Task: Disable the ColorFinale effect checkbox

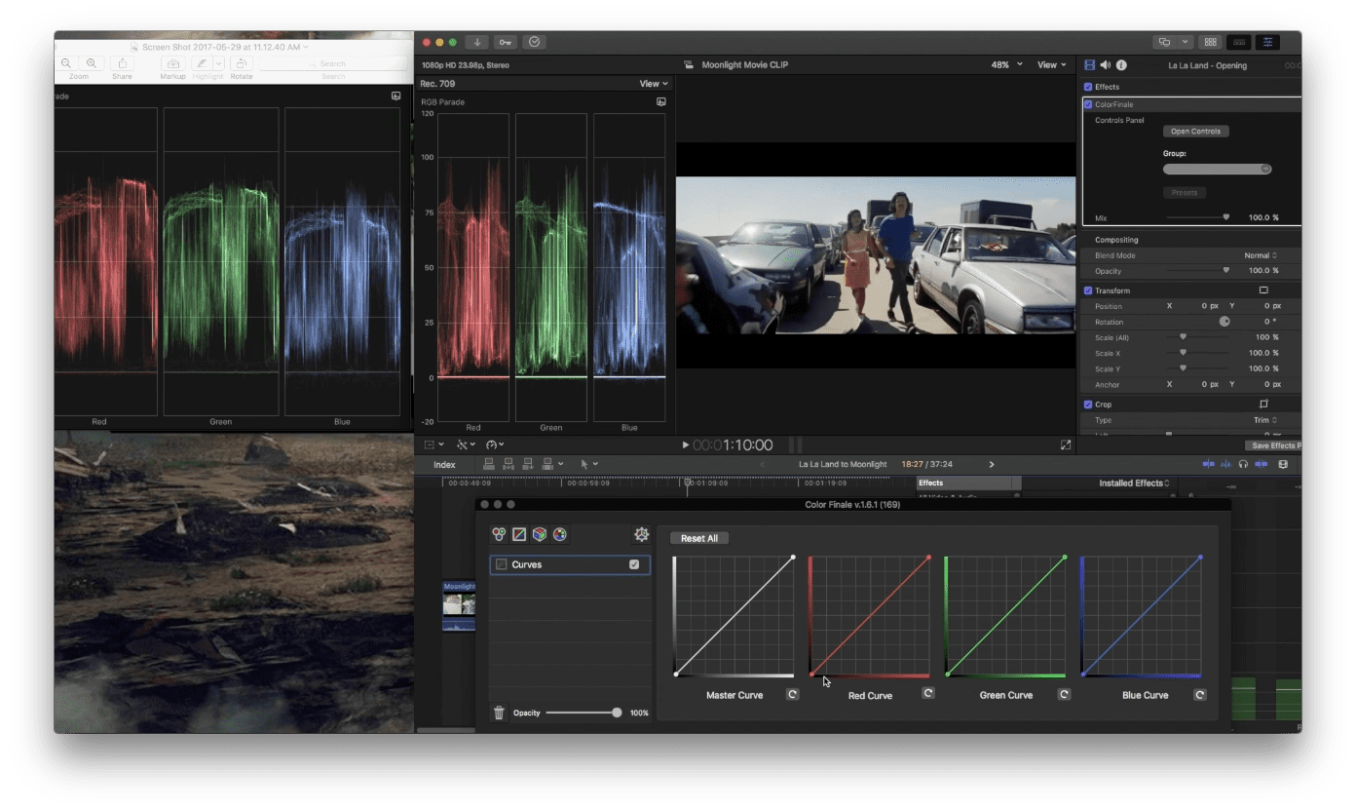Action: click(1088, 103)
